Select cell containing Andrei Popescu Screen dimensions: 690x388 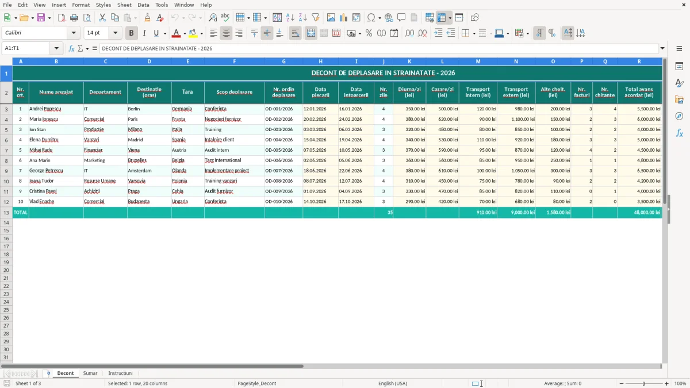pyautogui.click(x=56, y=109)
